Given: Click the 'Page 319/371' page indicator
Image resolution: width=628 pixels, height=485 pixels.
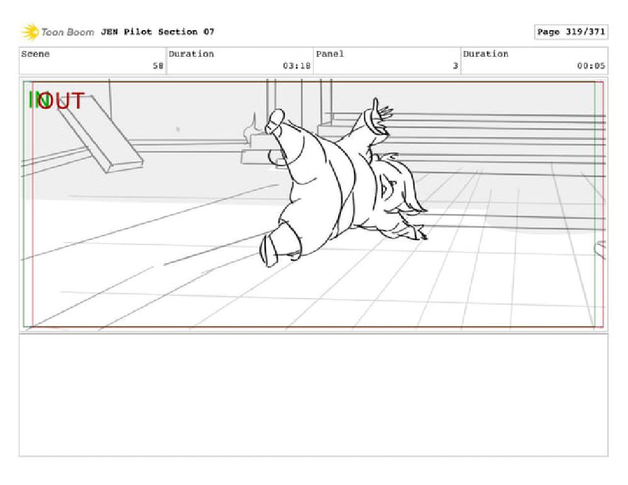Looking at the screenshot, I should point(571,32).
